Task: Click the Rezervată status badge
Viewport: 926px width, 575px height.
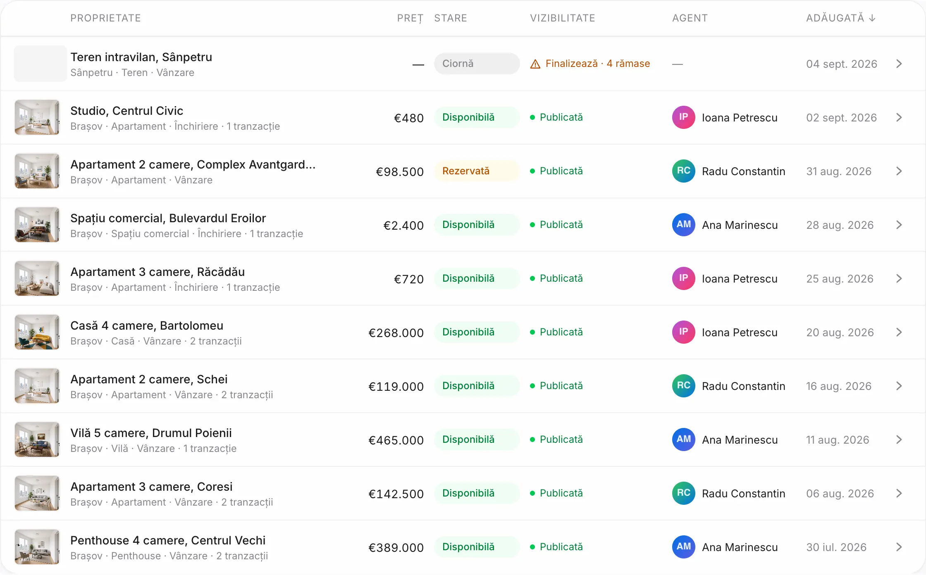Action: pyautogui.click(x=477, y=171)
